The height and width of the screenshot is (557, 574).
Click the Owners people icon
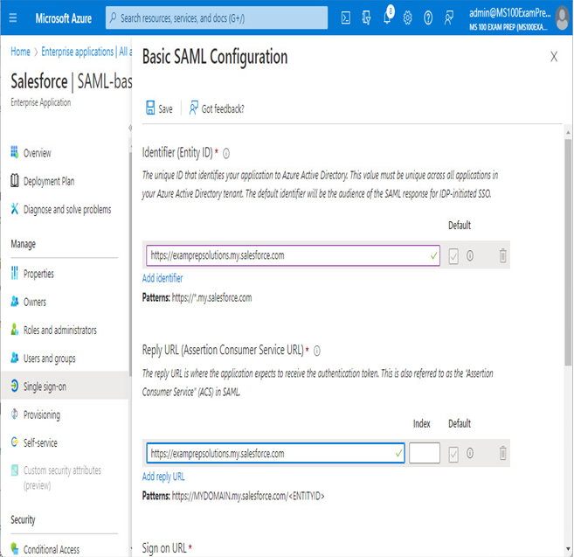pos(15,301)
